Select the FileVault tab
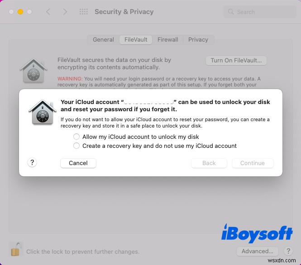 click(x=136, y=40)
